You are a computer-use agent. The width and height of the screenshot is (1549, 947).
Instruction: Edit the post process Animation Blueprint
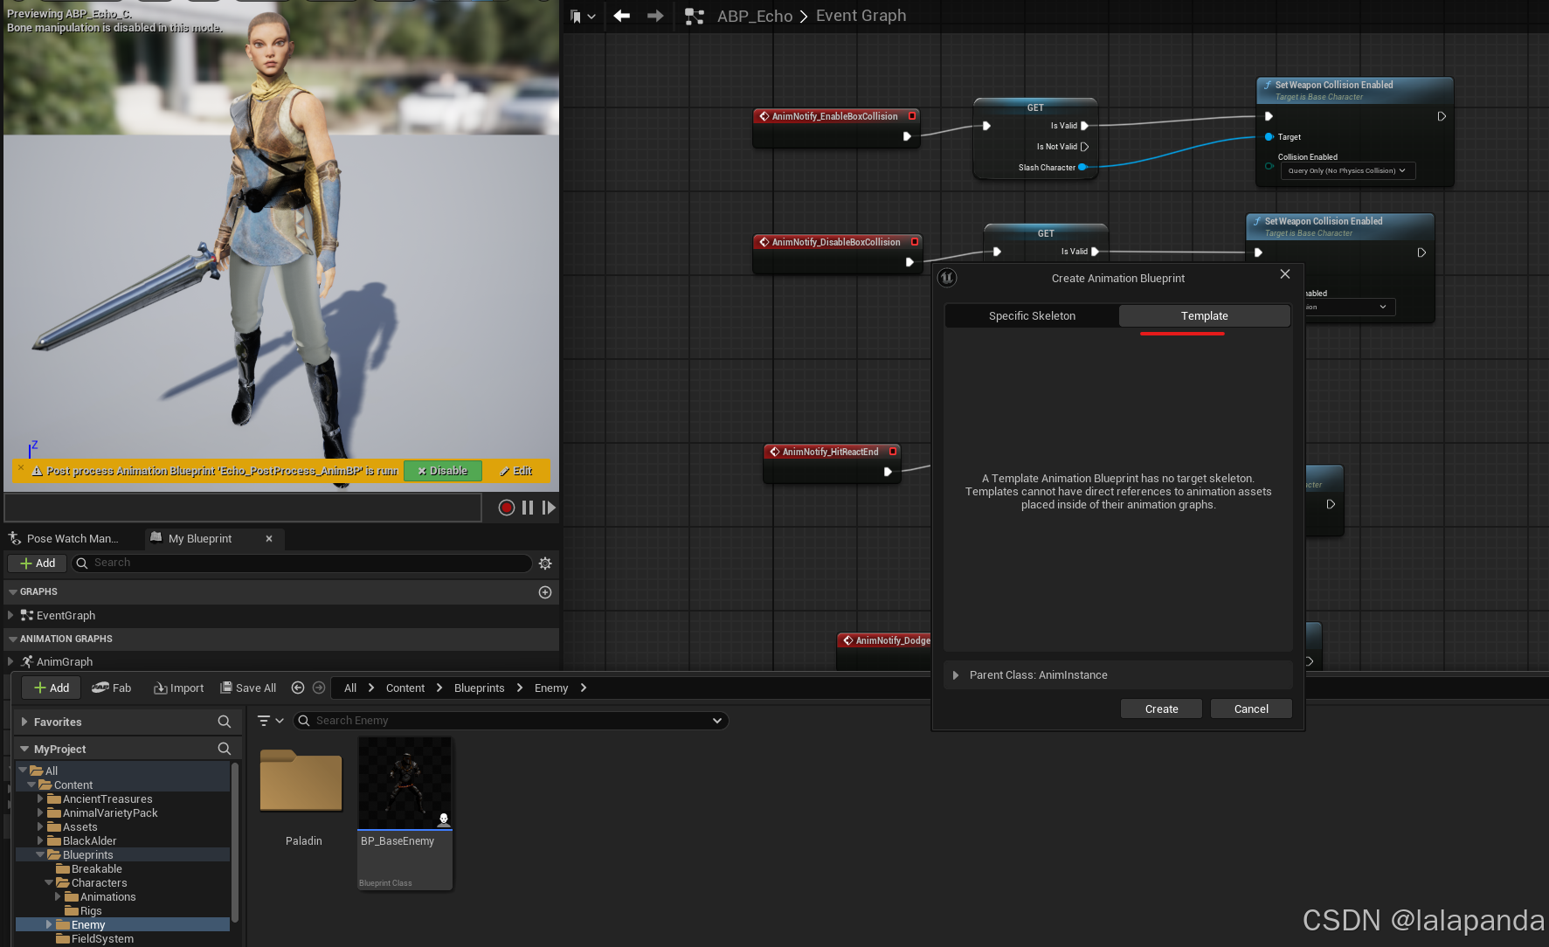(516, 471)
